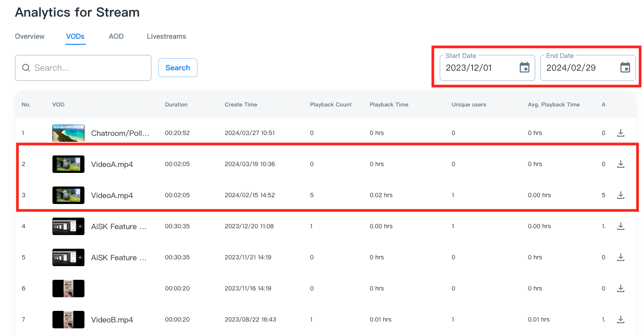Download report for AiSK Feature row 4

coord(621,226)
